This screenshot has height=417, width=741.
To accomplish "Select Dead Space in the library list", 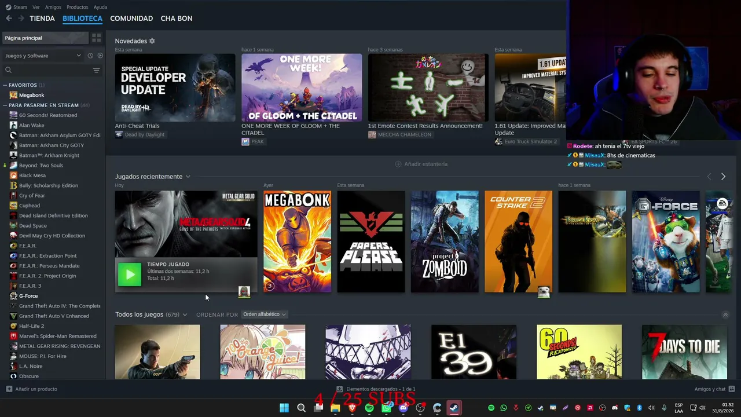I will [x=33, y=226].
